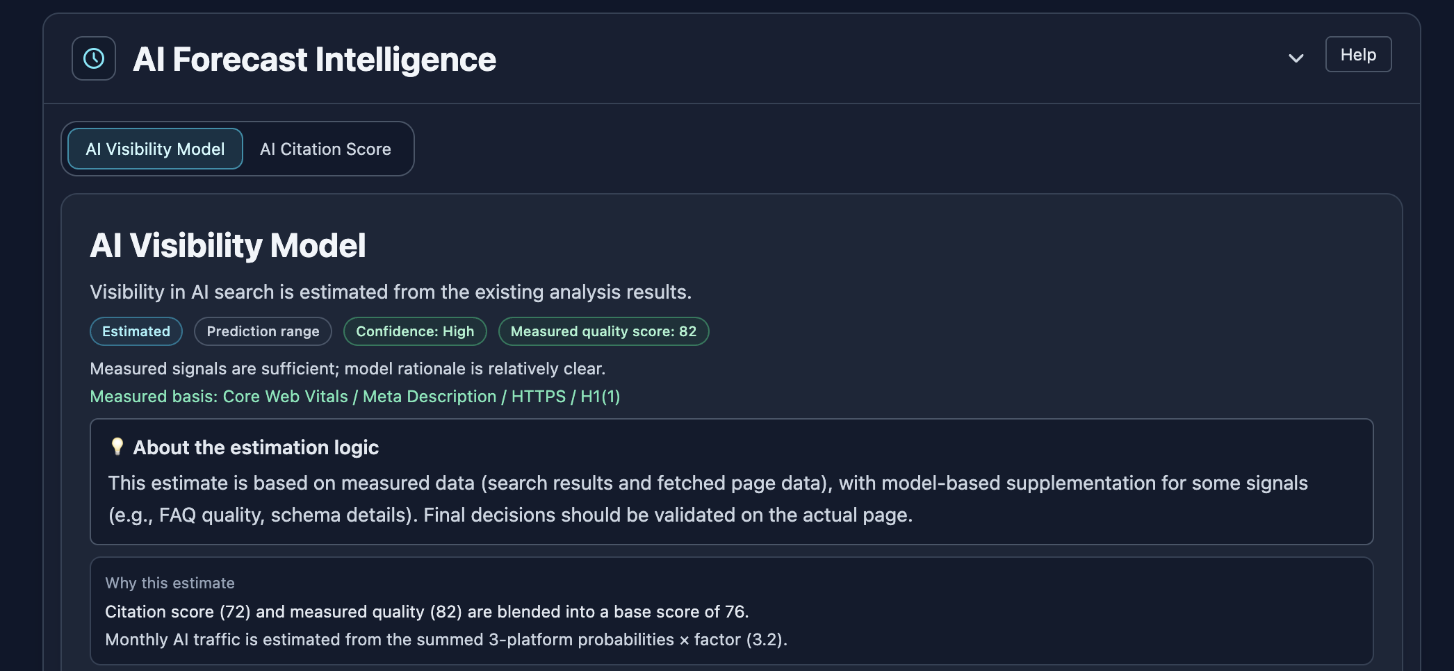1454x671 pixels.
Task: Click the Measured basis Core Web Vitals link
Action: tap(284, 396)
